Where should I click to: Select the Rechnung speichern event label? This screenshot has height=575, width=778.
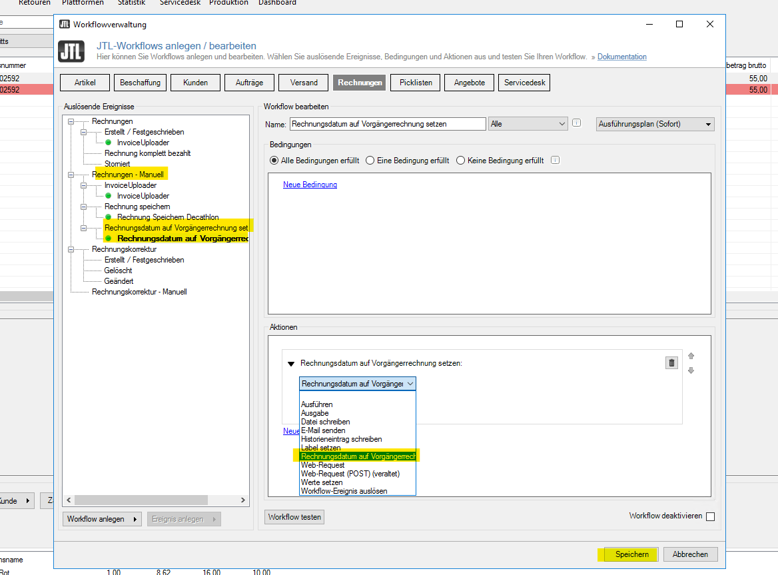(137, 207)
